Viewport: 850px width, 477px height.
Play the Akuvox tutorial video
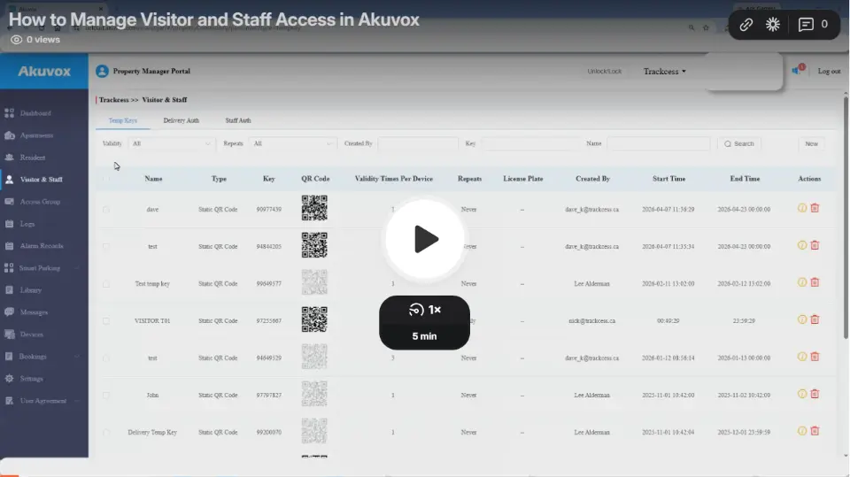tap(425, 239)
